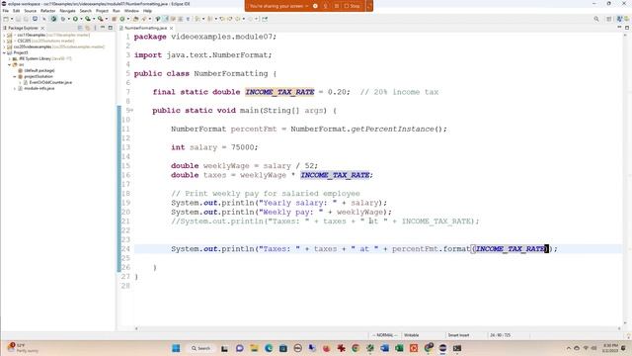Click the clock in system tray
632x356 pixels.
[611, 348]
